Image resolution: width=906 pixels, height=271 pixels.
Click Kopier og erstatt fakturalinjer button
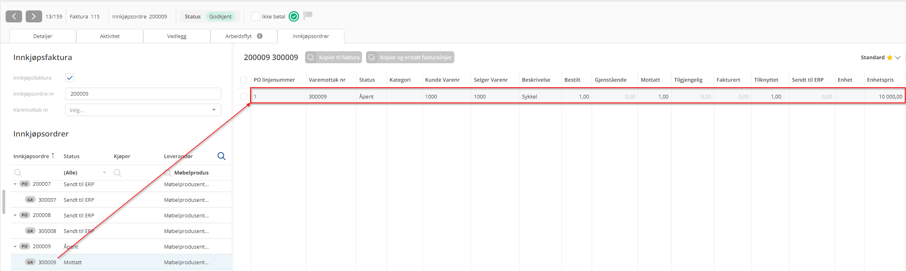click(x=410, y=57)
